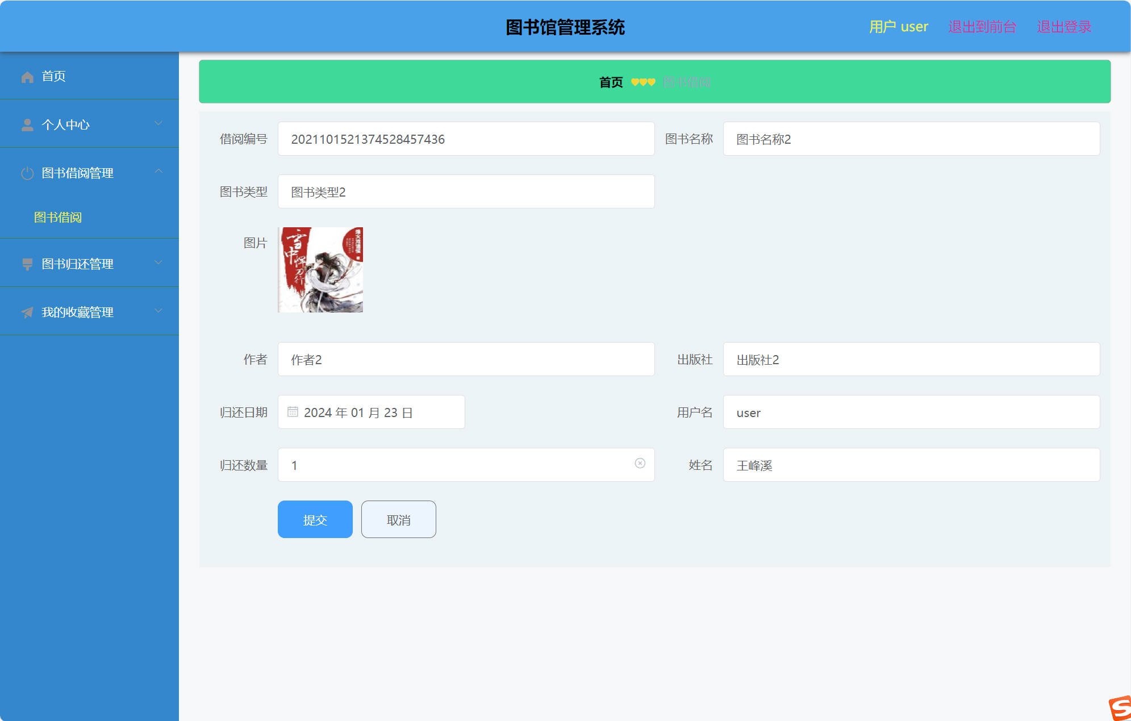Open the 图书归还管理 dropdown arrow
The height and width of the screenshot is (721, 1131).
(158, 262)
